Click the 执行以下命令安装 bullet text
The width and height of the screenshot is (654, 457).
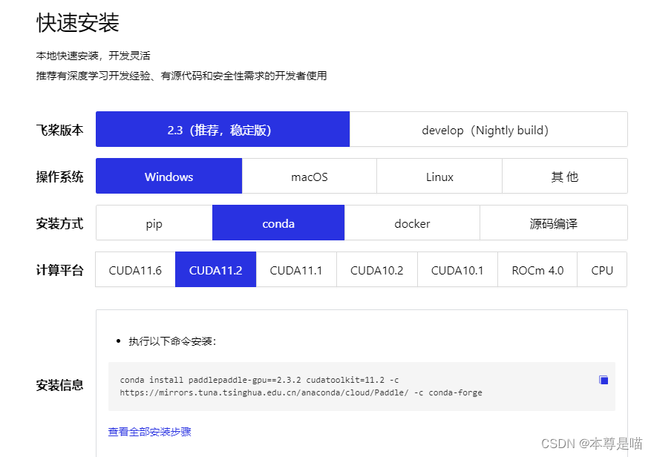(x=172, y=341)
